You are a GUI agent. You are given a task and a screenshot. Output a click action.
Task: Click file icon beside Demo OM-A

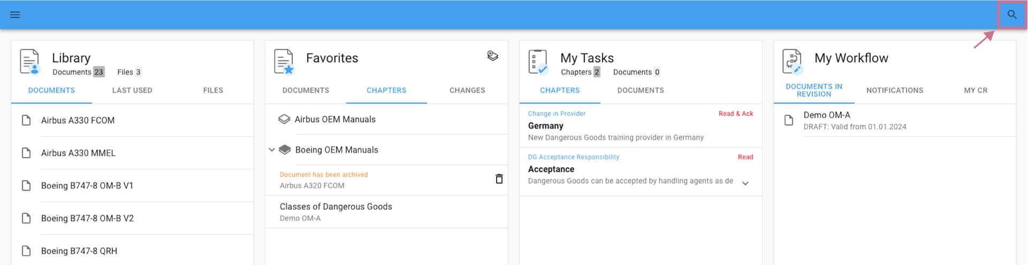(x=789, y=120)
